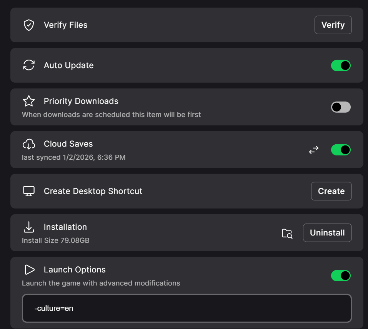The image size is (368, 329).
Task: Click the Auto Update refresh arrows icon
Action: tap(29, 65)
